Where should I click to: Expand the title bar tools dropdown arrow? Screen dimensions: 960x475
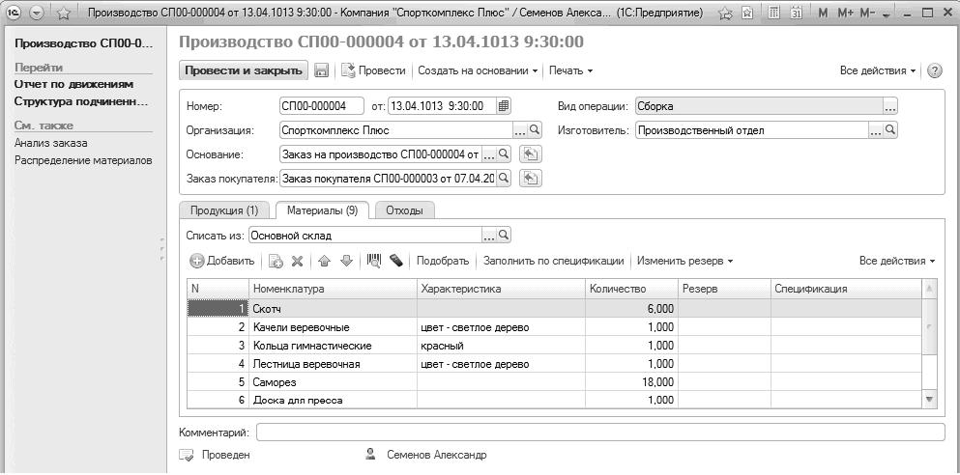click(x=887, y=14)
